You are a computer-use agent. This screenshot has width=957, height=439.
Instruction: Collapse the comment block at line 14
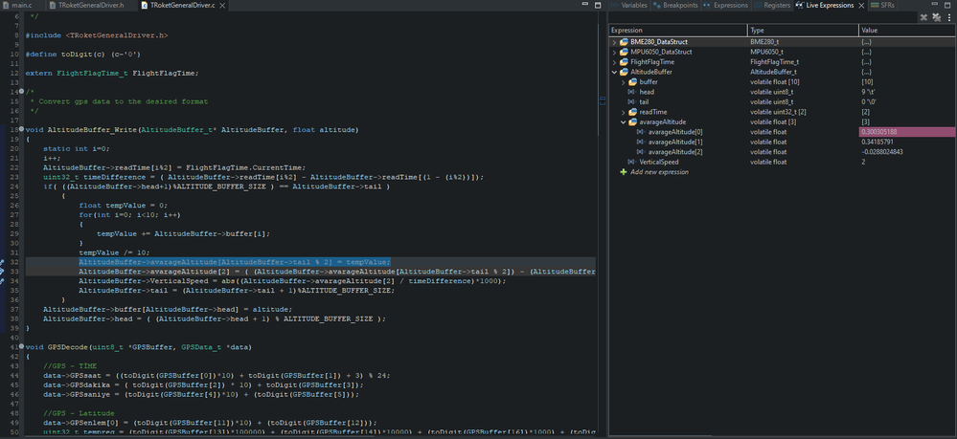[x=20, y=92]
